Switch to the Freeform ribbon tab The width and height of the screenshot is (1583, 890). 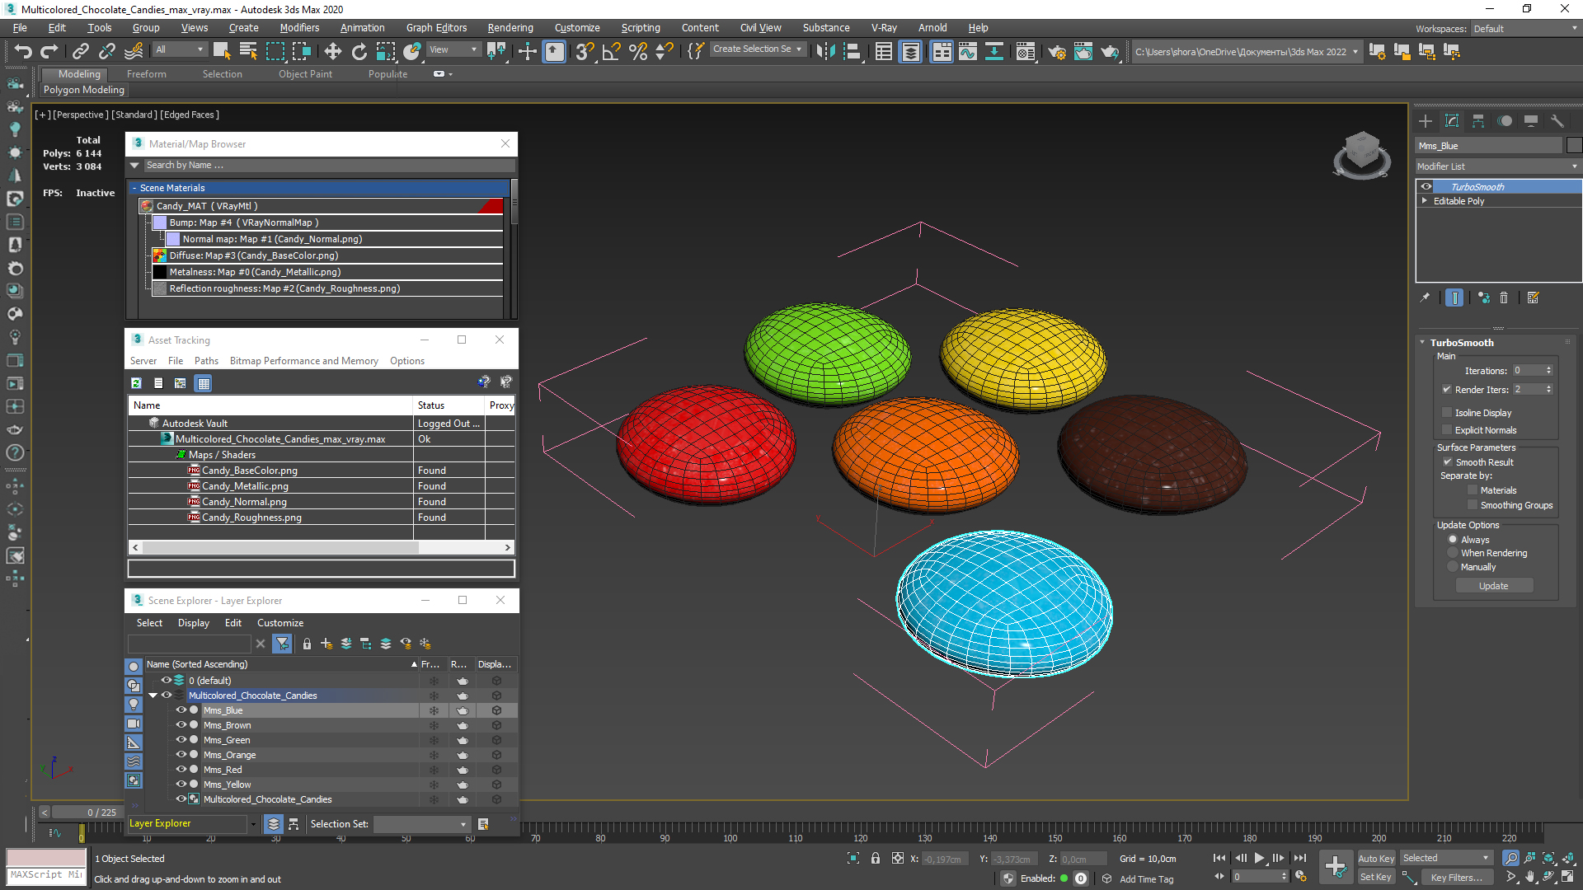click(147, 74)
